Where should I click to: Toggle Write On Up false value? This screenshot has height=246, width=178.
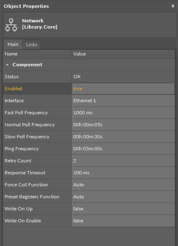(x=123, y=209)
